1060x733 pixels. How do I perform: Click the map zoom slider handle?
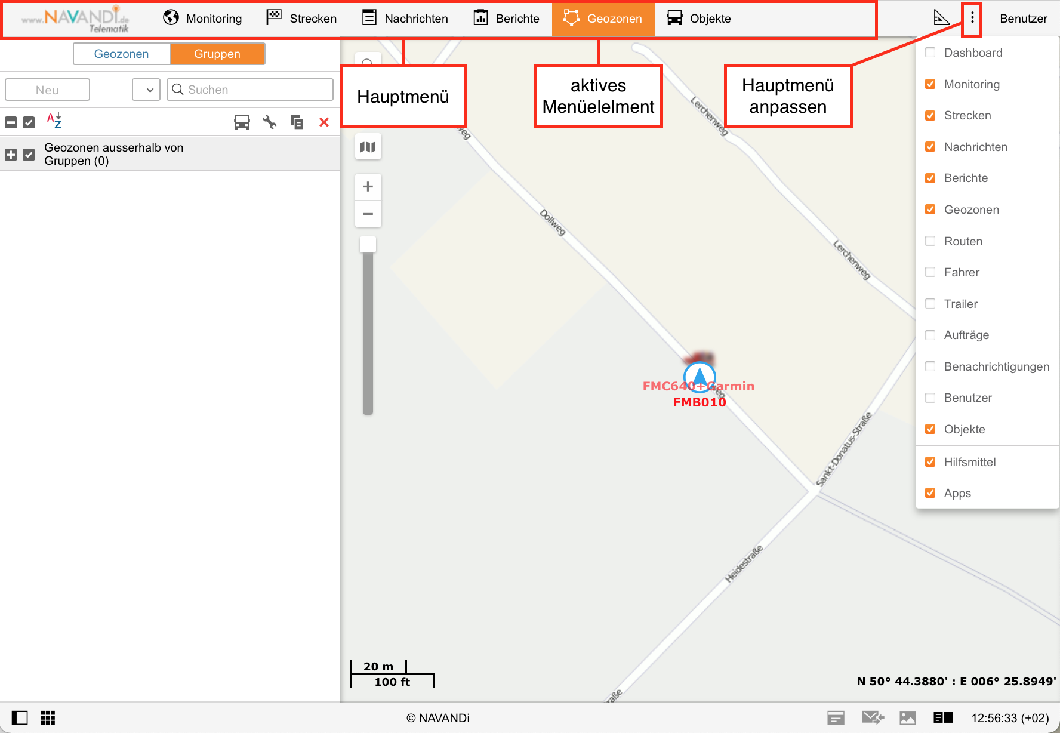(x=368, y=245)
